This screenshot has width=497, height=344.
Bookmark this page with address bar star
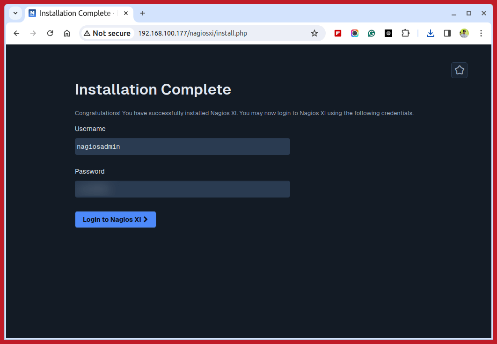314,33
